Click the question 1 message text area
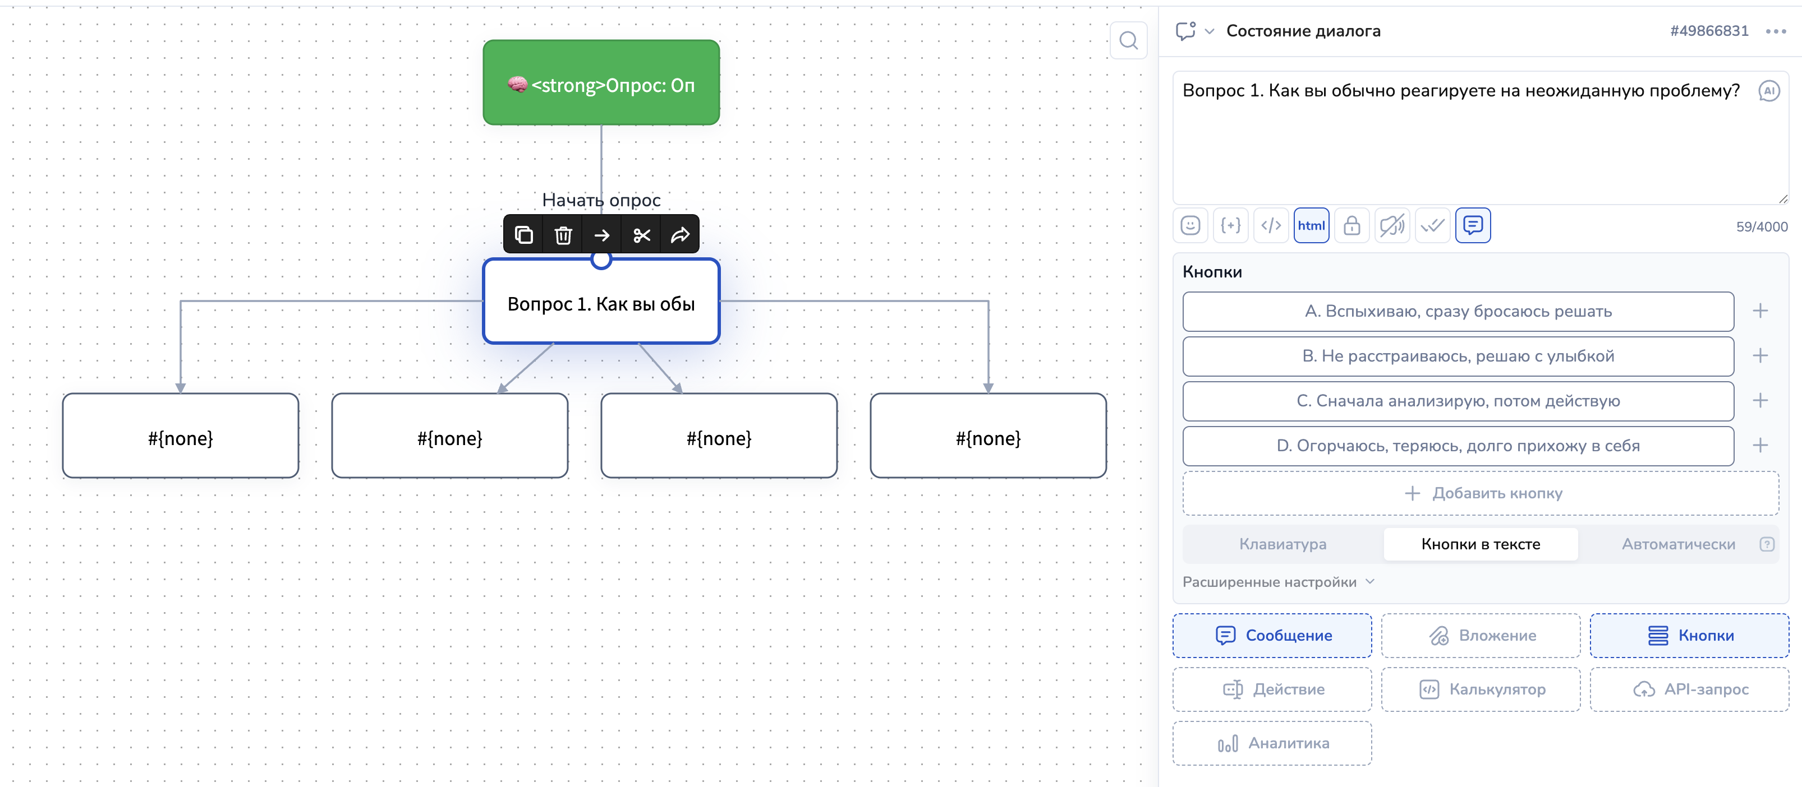1802x787 pixels. [x=1462, y=140]
